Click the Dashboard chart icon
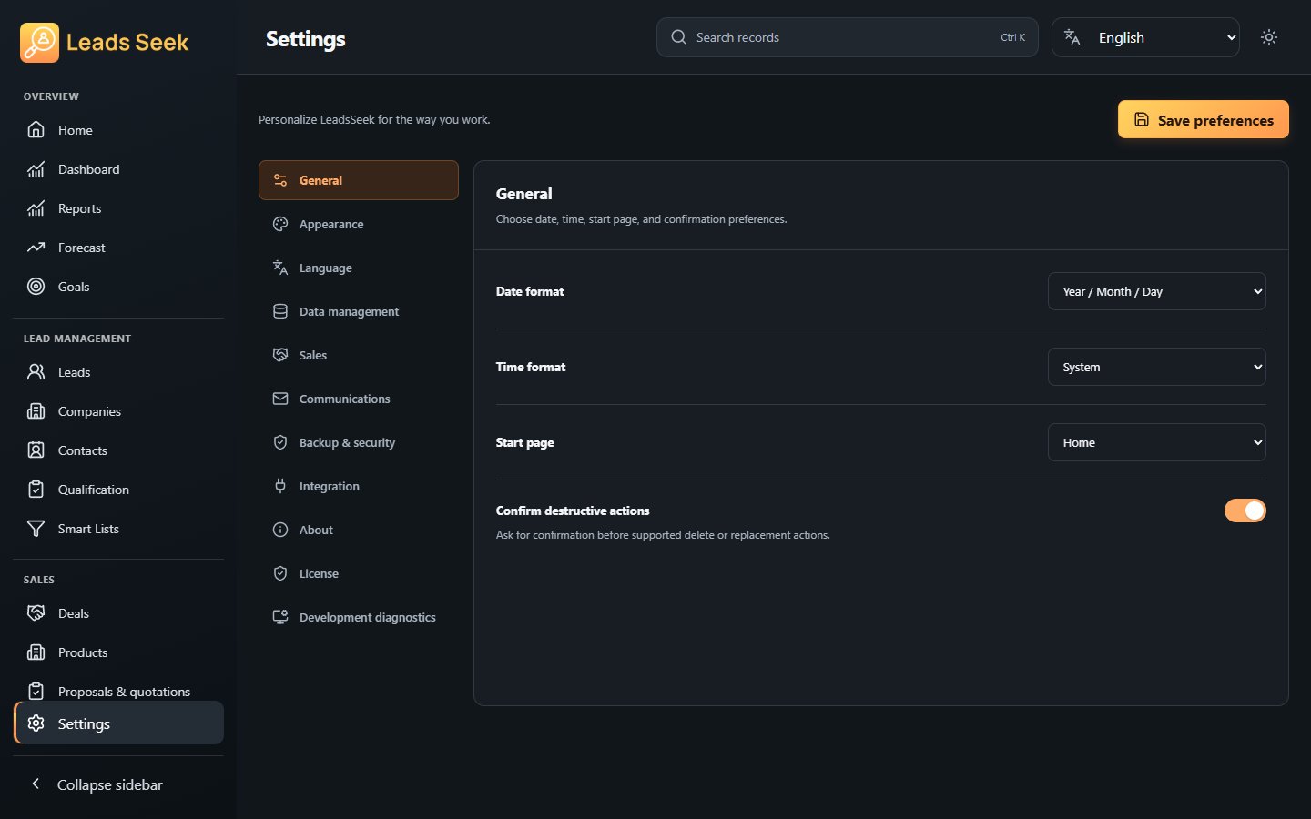Image resolution: width=1311 pixels, height=819 pixels. pos(36,169)
